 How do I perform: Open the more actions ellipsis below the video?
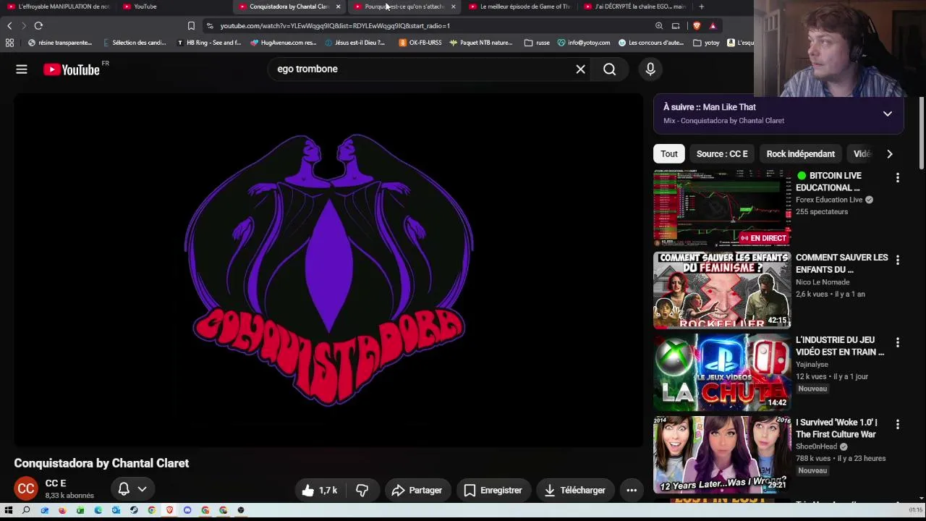coord(632,491)
